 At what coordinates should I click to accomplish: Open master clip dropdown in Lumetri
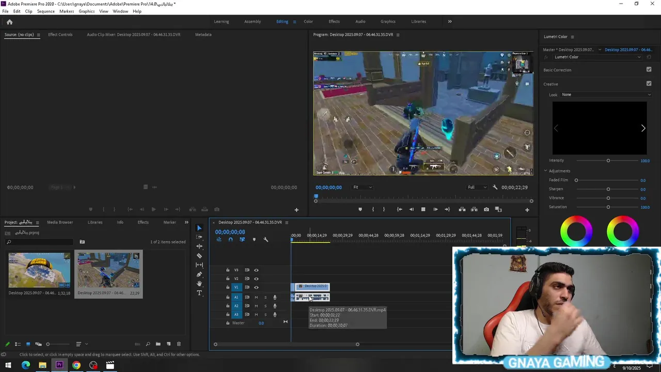(600, 50)
